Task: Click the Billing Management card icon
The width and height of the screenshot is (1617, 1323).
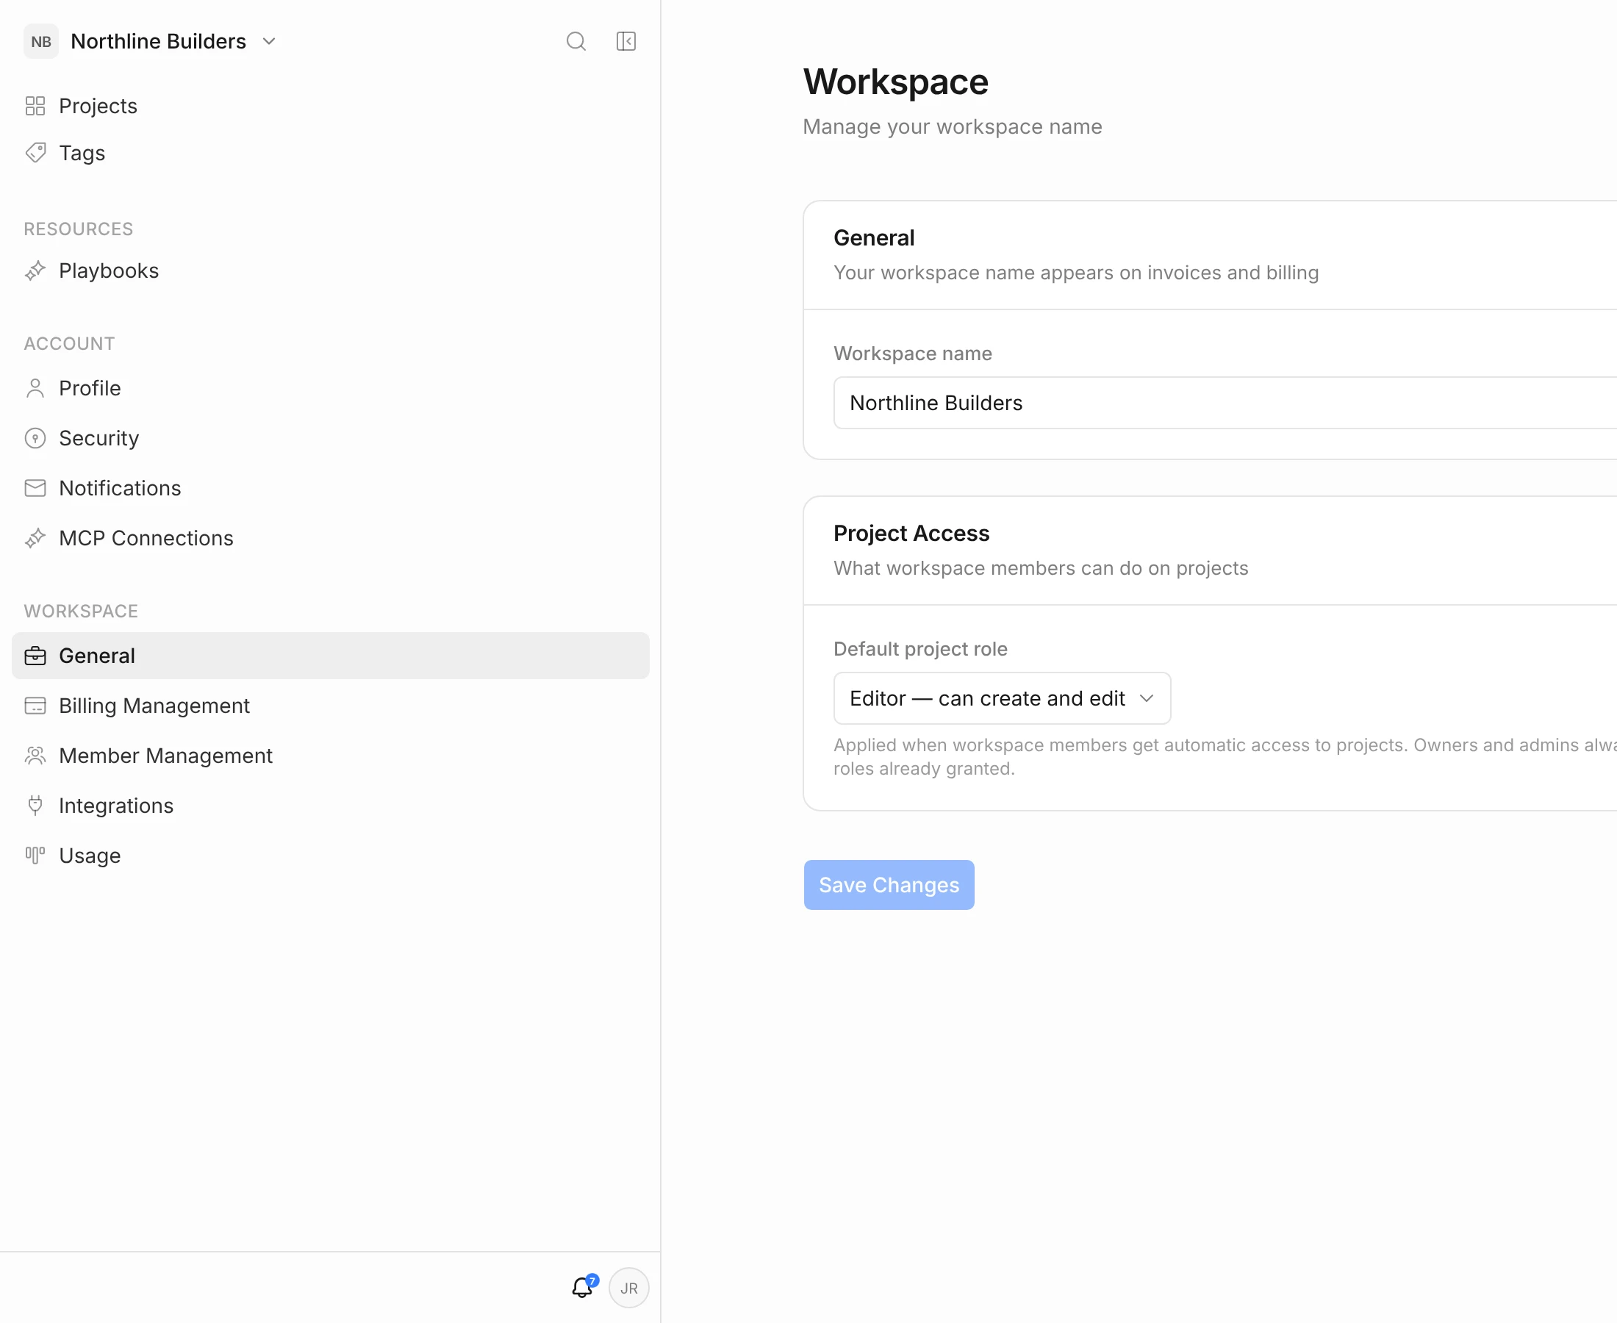Action: (x=35, y=706)
